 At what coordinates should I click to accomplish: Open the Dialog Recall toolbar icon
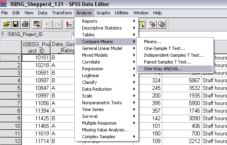pos(37,24)
